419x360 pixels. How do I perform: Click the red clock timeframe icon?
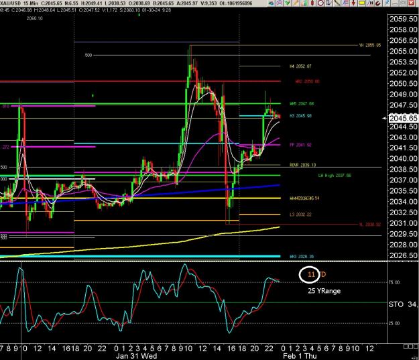click(x=320, y=3)
